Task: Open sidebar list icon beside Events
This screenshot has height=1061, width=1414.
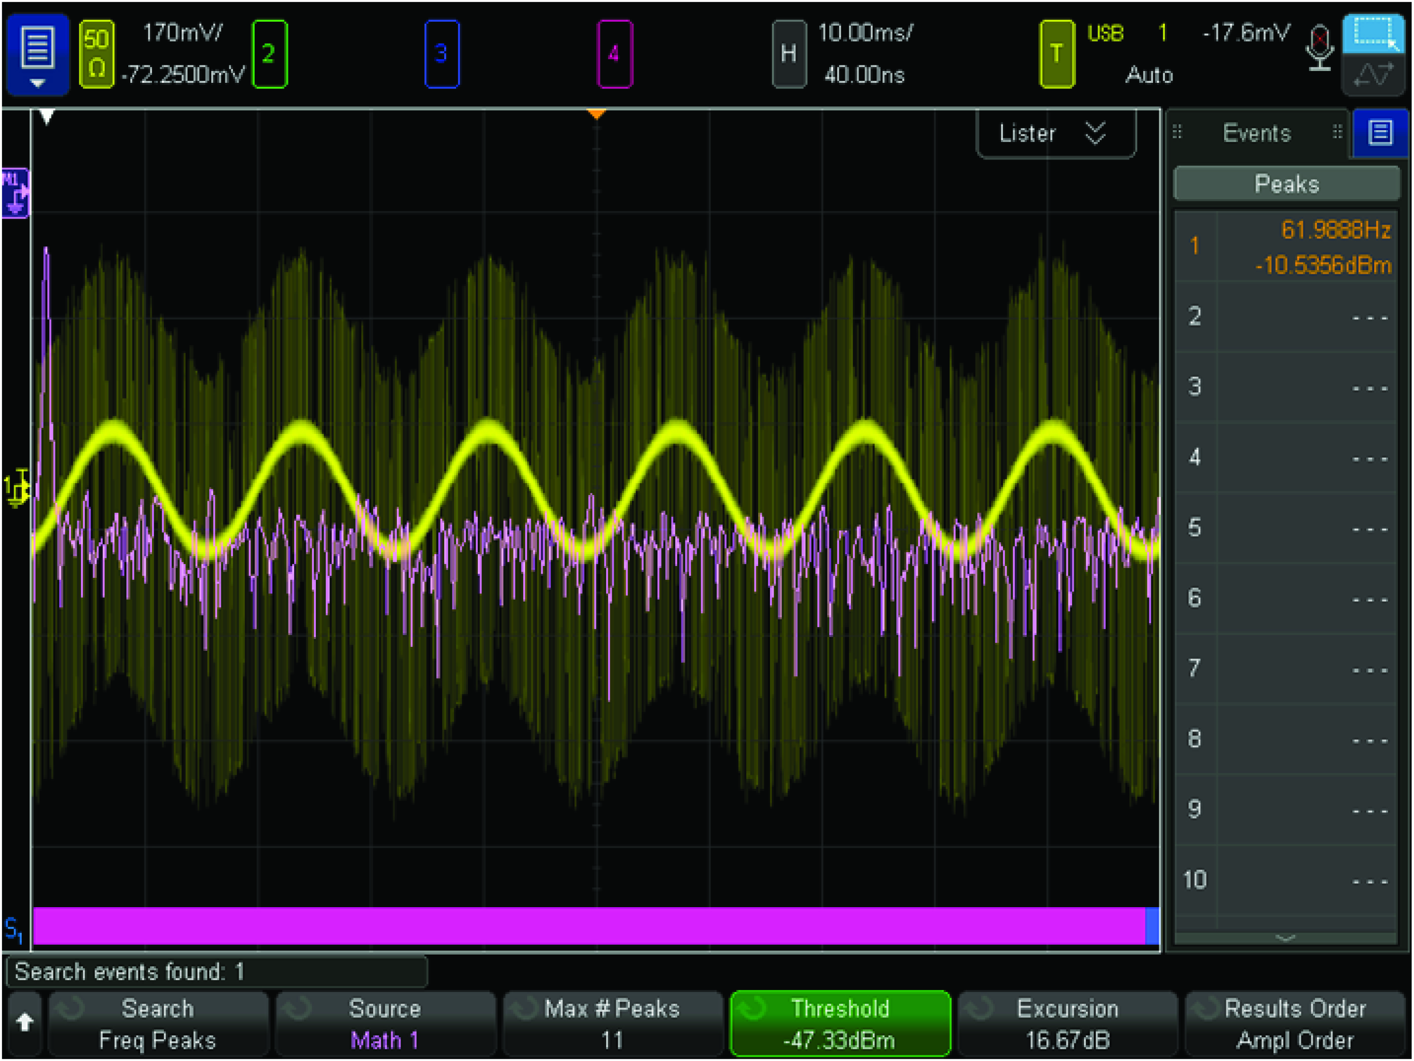Action: click(x=1380, y=133)
